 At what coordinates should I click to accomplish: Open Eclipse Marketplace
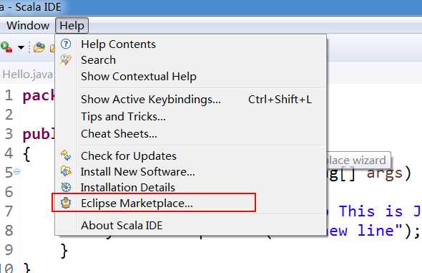tap(191, 203)
